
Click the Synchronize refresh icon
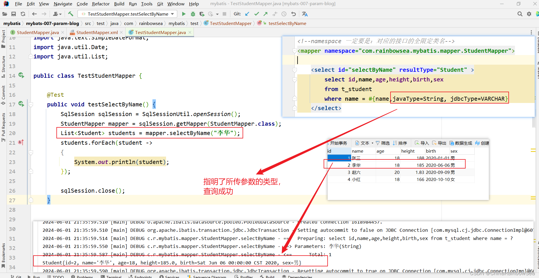tap(23, 14)
